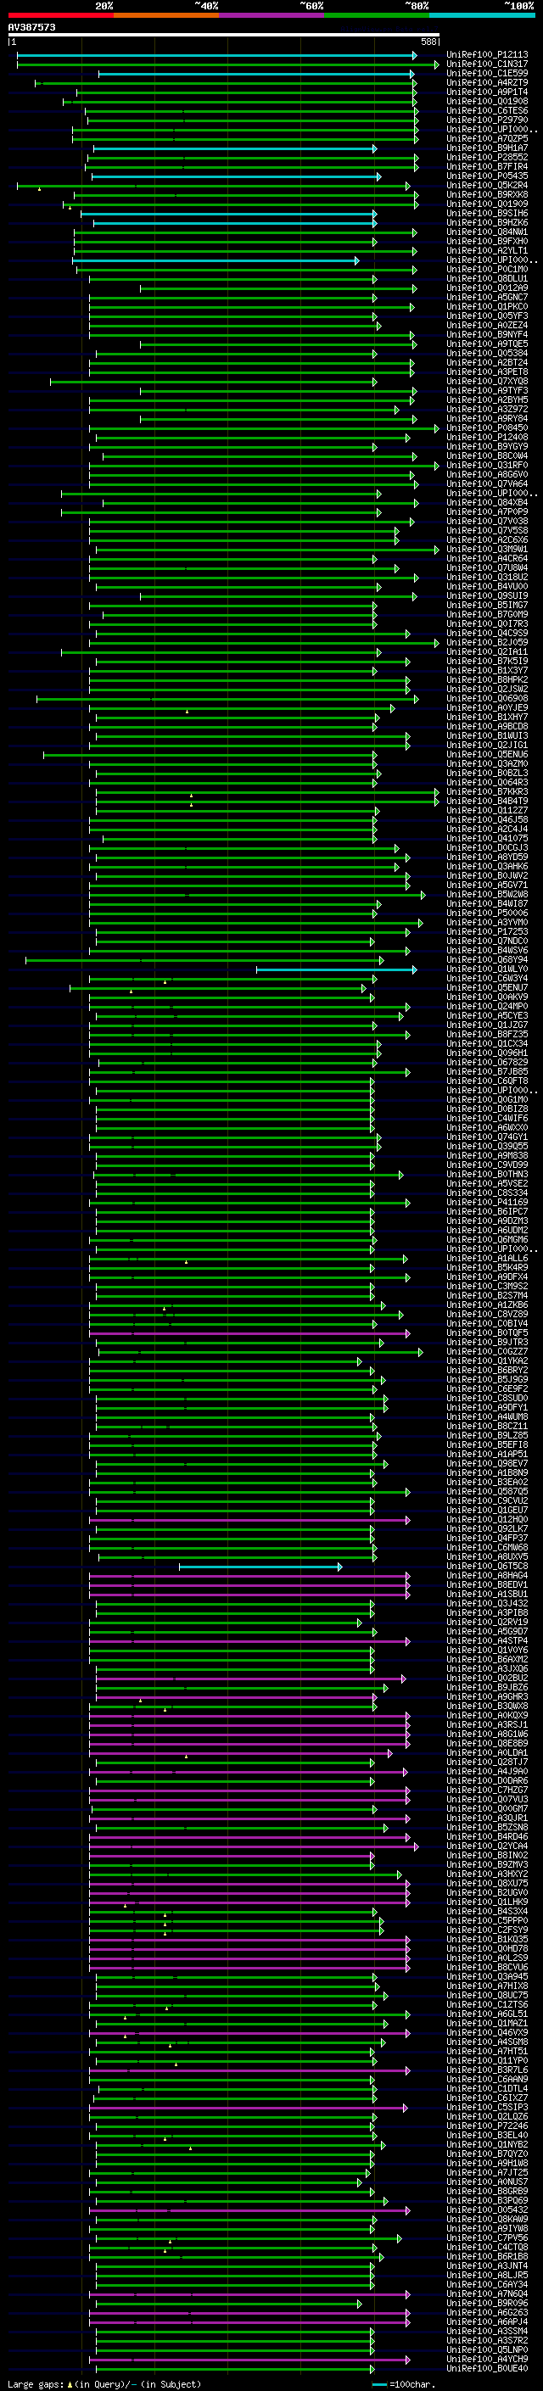The image size is (543, 2391).
Task: Select label UniRef100_A5CYE3
Action: click(487, 1015)
